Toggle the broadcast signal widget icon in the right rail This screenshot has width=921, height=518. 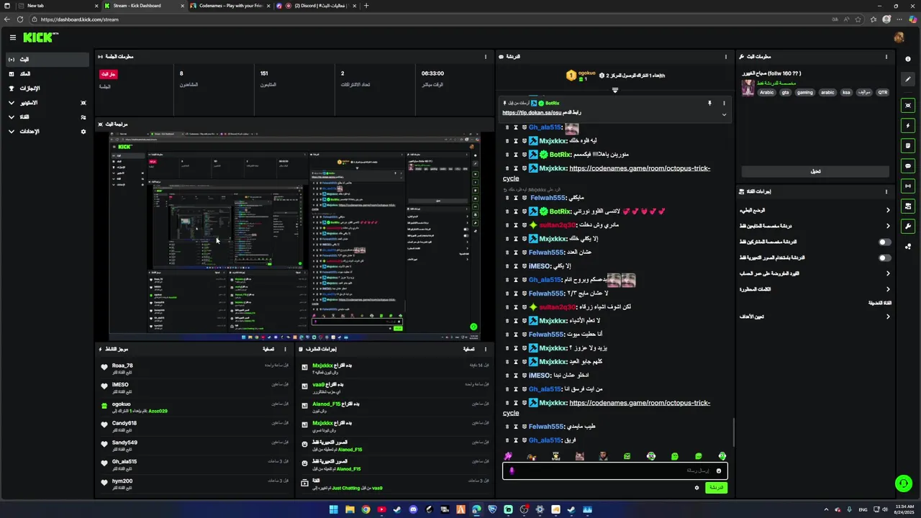click(908, 186)
